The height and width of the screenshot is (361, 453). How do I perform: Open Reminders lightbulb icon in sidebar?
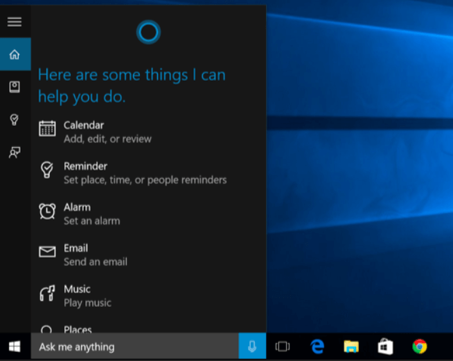(x=15, y=120)
